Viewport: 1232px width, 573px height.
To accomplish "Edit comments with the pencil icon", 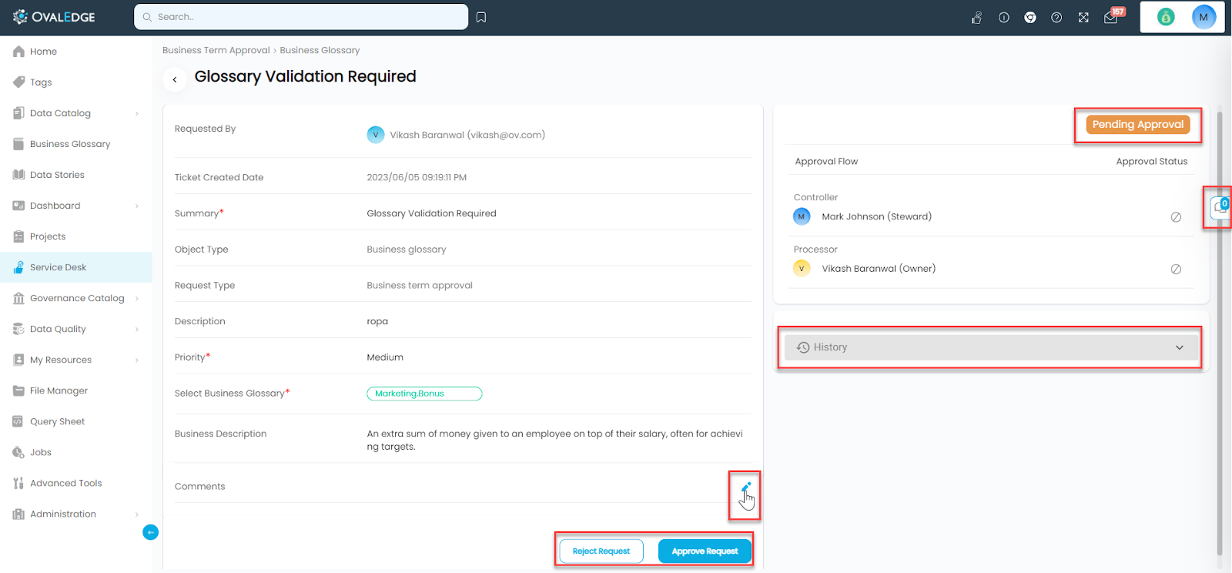I will pos(745,487).
